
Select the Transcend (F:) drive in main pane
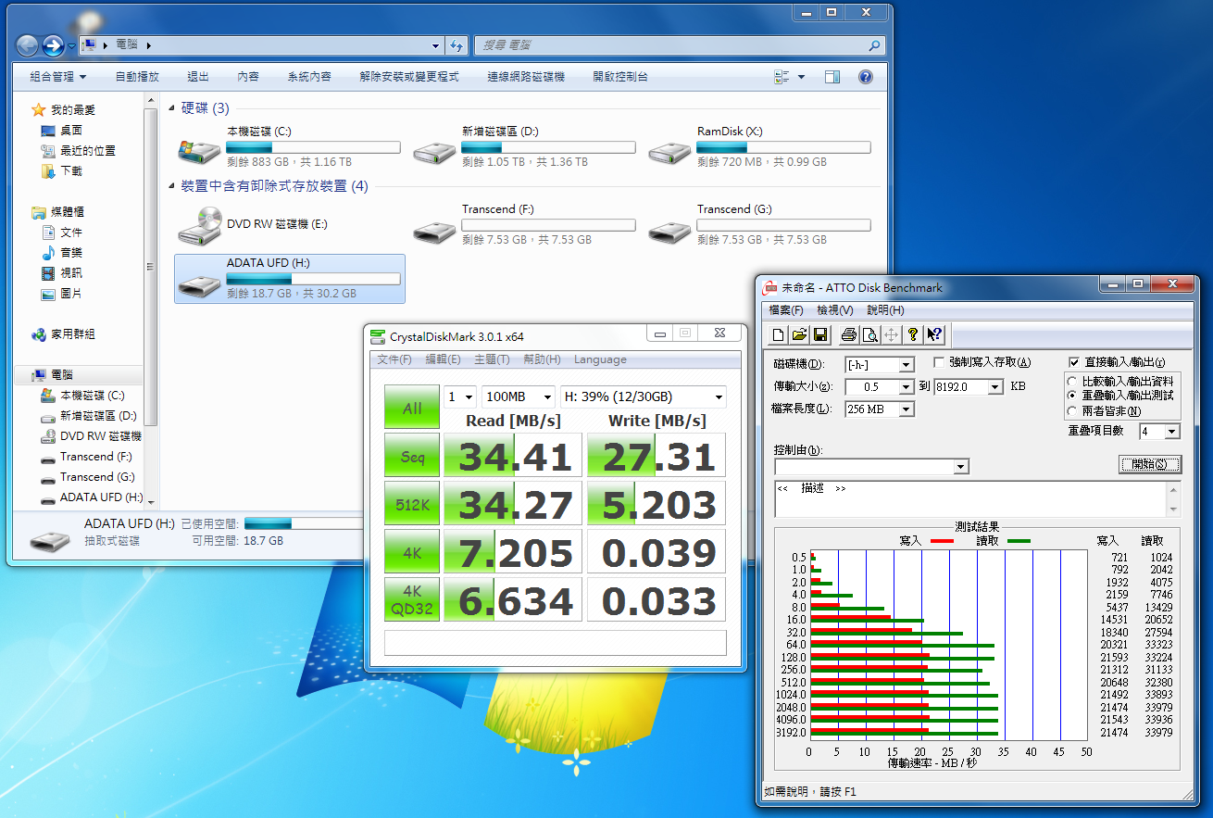[x=524, y=224]
